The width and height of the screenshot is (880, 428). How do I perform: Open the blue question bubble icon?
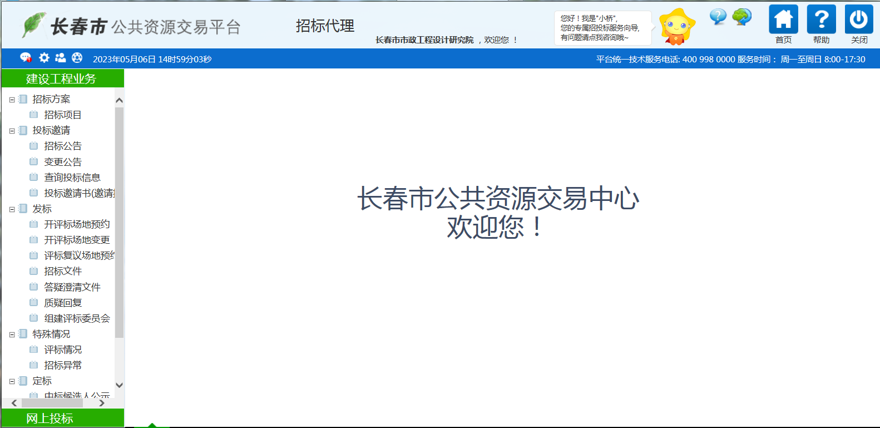click(718, 17)
